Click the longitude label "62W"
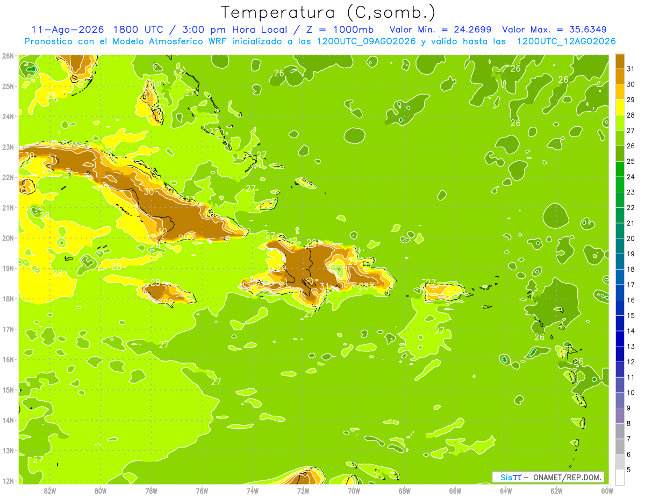Screen dimensions: 645x498 point(556,491)
